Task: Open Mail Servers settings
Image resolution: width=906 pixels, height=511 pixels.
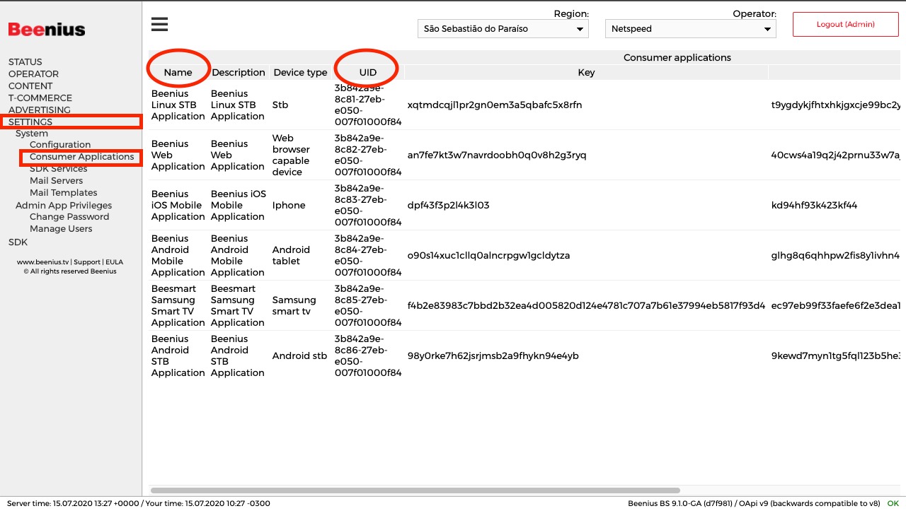Action: click(56, 181)
